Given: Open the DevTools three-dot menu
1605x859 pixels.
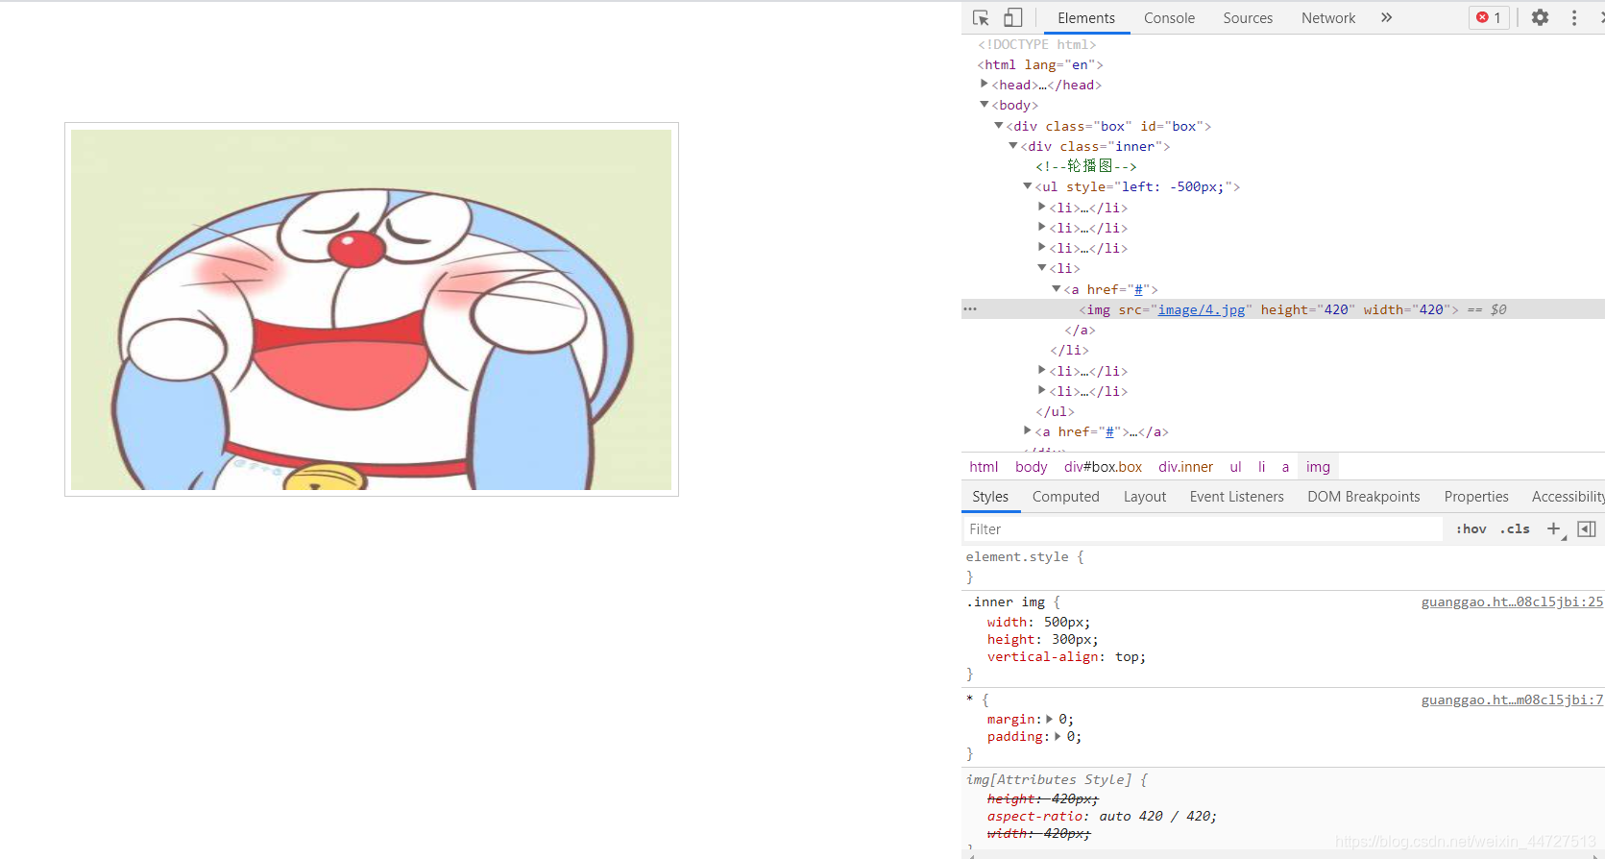Looking at the screenshot, I should tap(1573, 17).
